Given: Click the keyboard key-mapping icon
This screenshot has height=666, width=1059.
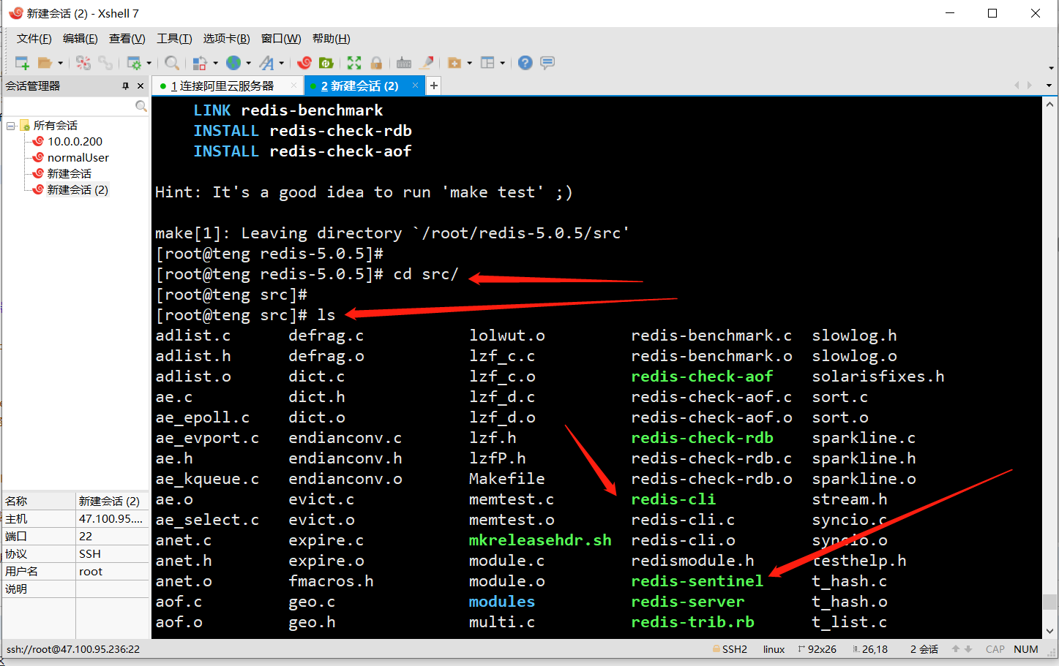Looking at the screenshot, I should pos(404,63).
